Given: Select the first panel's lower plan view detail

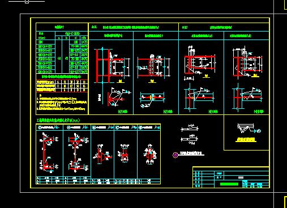Looking at the screenshot, I should (x=114, y=97).
